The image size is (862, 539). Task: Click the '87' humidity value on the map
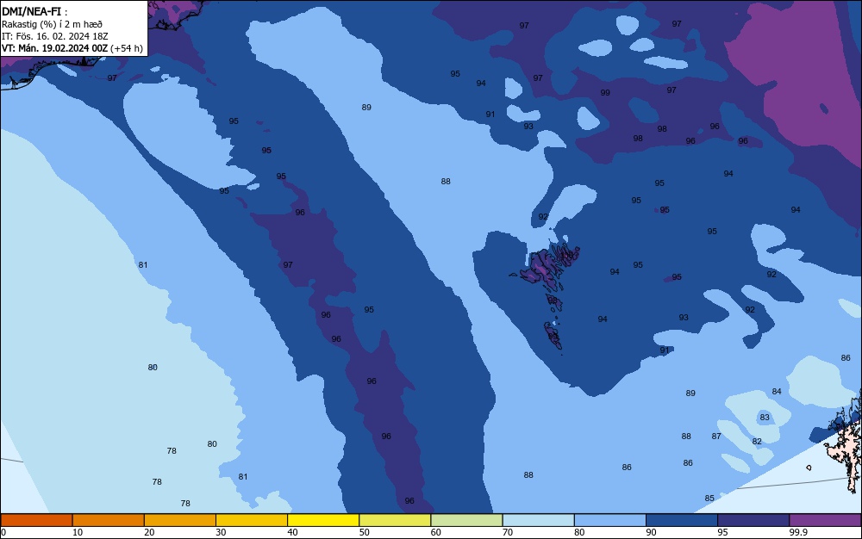click(716, 436)
